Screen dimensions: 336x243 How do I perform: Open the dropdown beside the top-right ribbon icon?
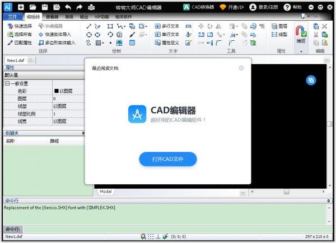[x=309, y=16]
